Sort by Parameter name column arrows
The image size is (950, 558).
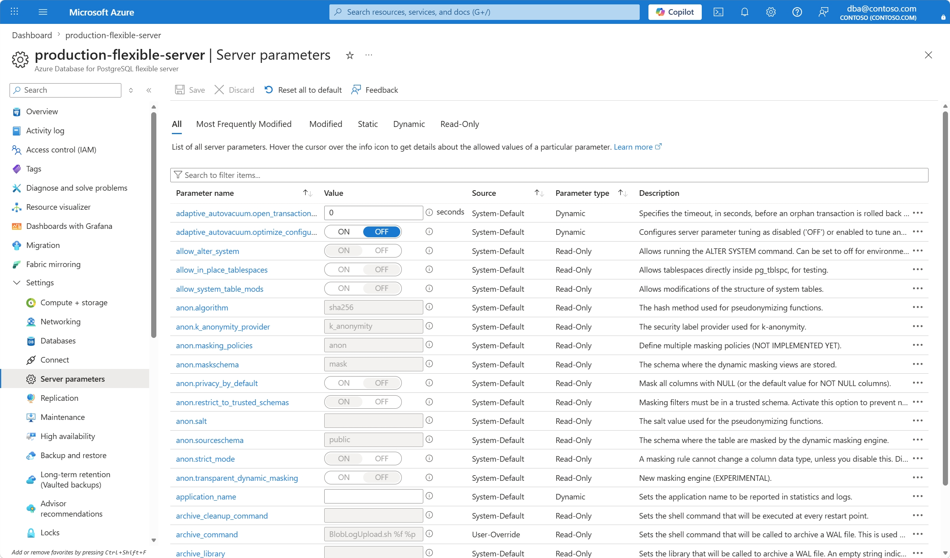point(308,193)
